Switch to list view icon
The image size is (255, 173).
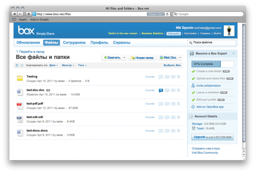coord(17,65)
